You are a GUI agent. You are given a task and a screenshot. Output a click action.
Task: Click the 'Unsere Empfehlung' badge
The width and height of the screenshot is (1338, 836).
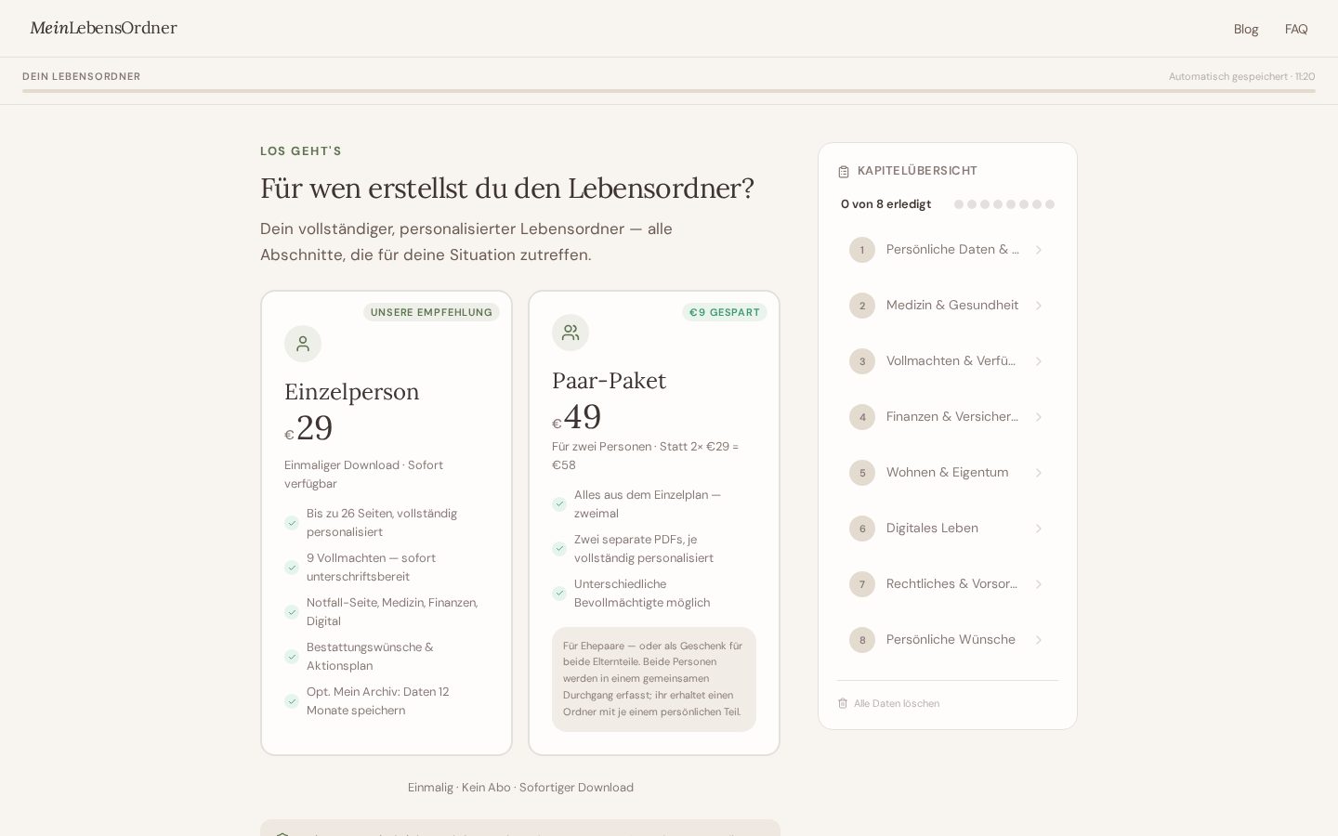(431, 312)
